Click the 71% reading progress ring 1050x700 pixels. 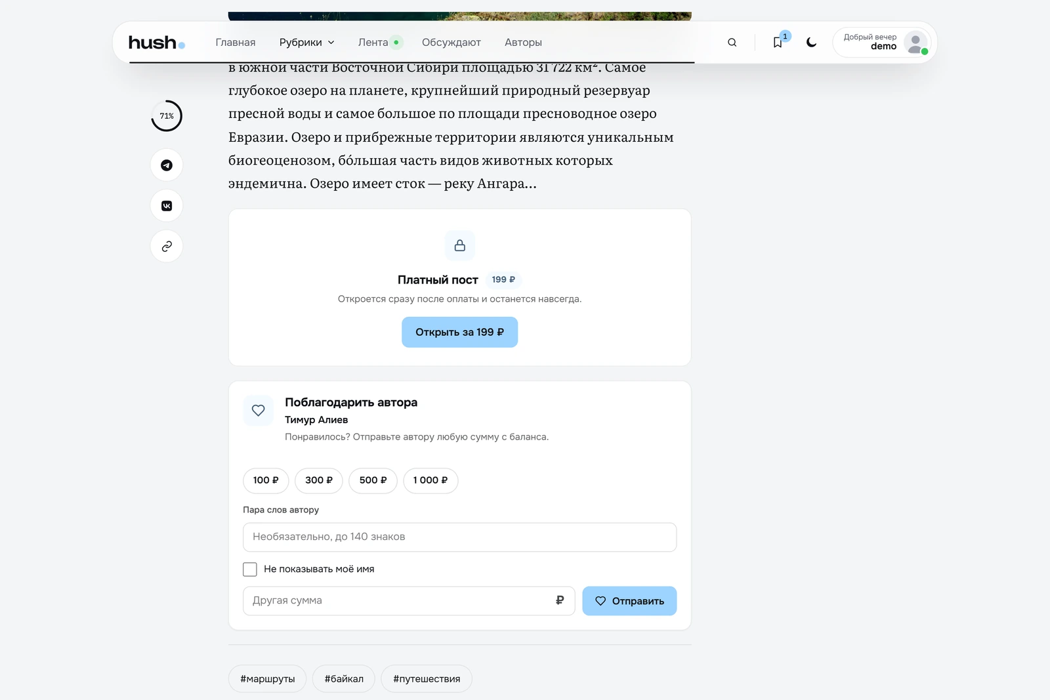[167, 116]
